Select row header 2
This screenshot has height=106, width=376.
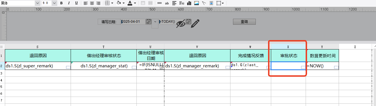2,66
